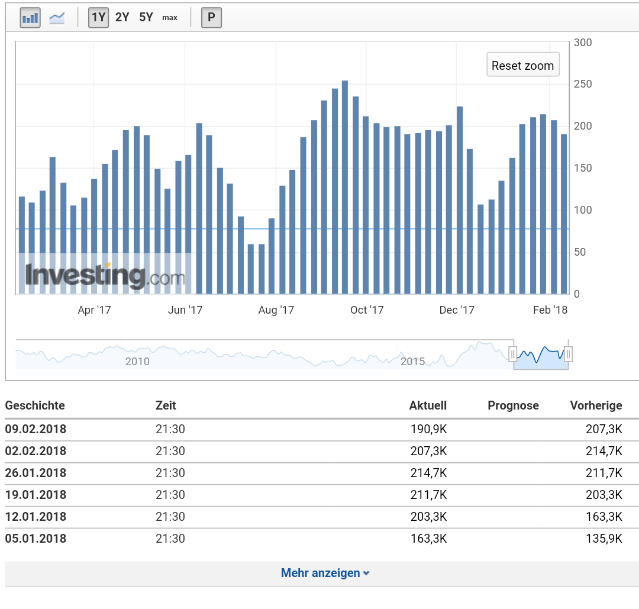Select the 5Y time range
Screen dimensions: 639x609
(x=146, y=18)
